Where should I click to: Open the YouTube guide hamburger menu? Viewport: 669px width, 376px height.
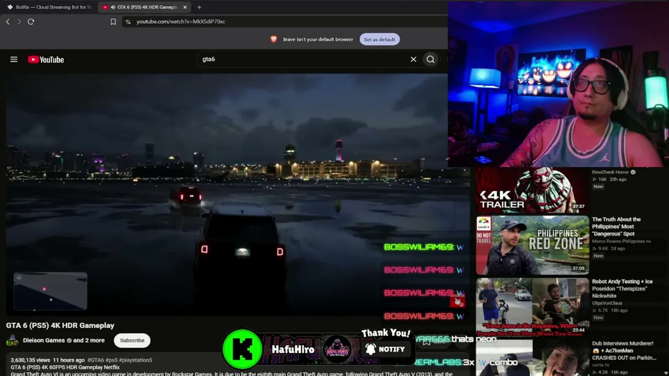tap(14, 60)
